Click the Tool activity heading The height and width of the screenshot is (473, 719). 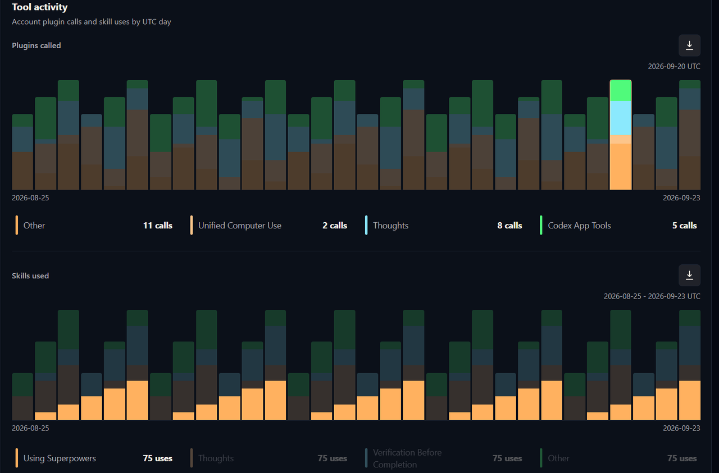coord(40,7)
